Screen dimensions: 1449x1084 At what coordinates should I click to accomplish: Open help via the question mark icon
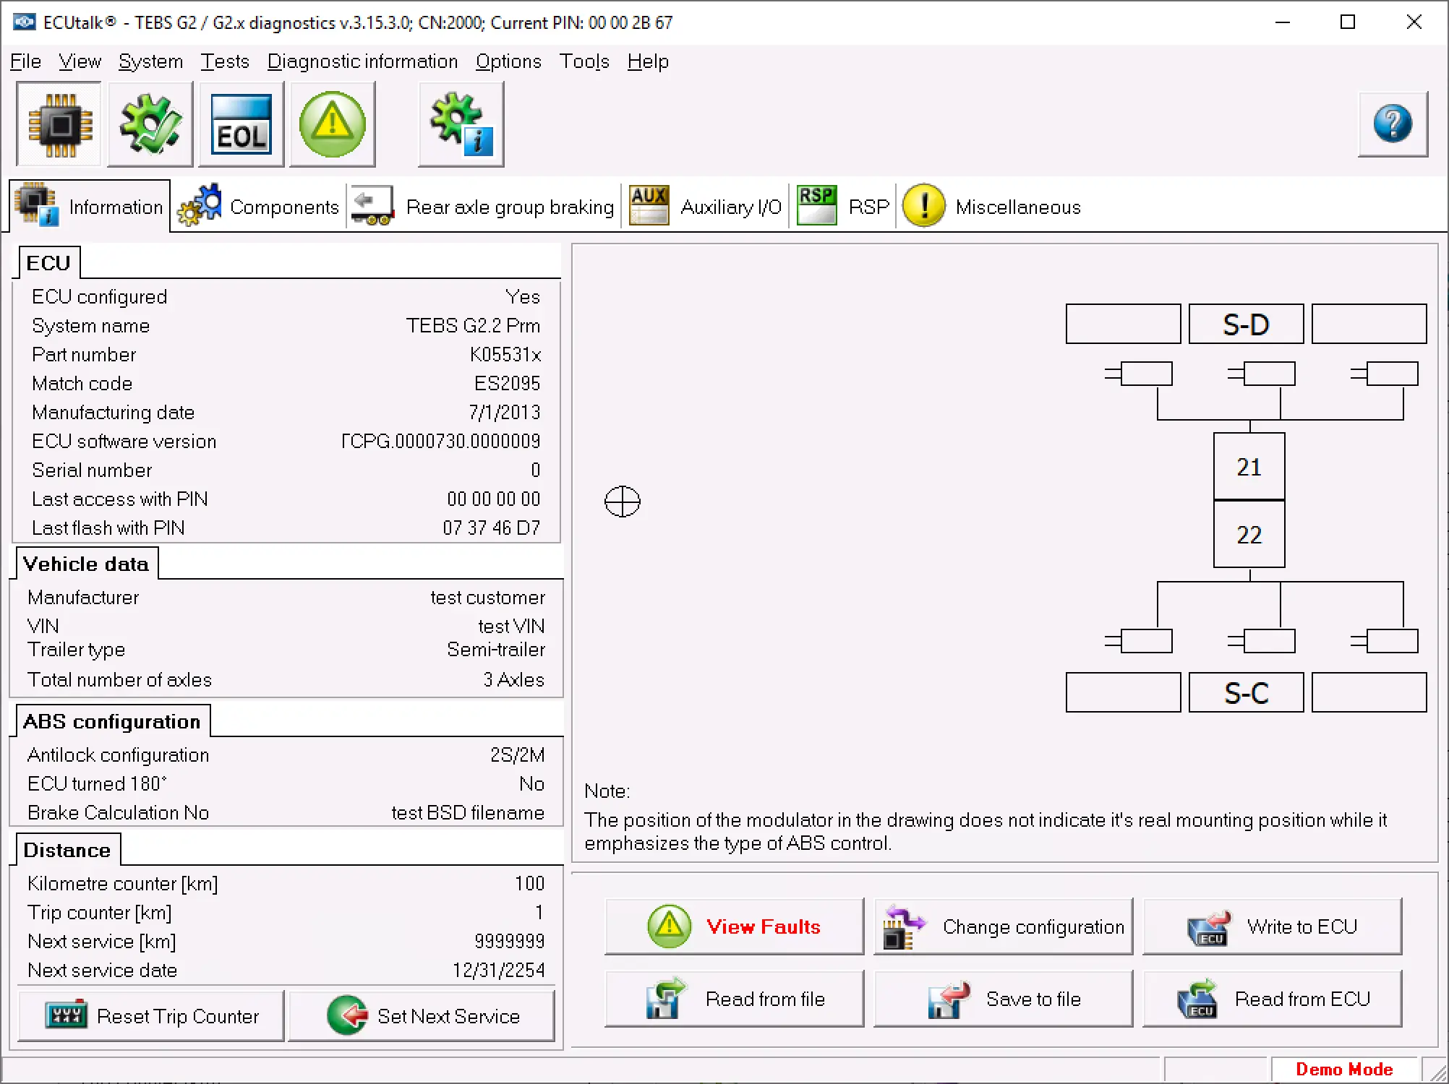click(x=1393, y=124)
